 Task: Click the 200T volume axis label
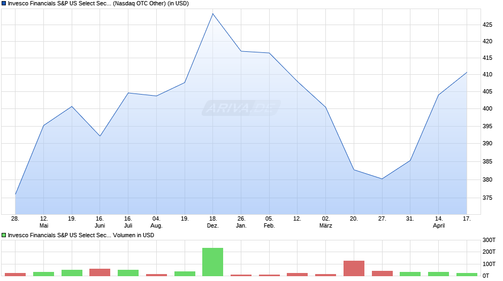point(489,252)
